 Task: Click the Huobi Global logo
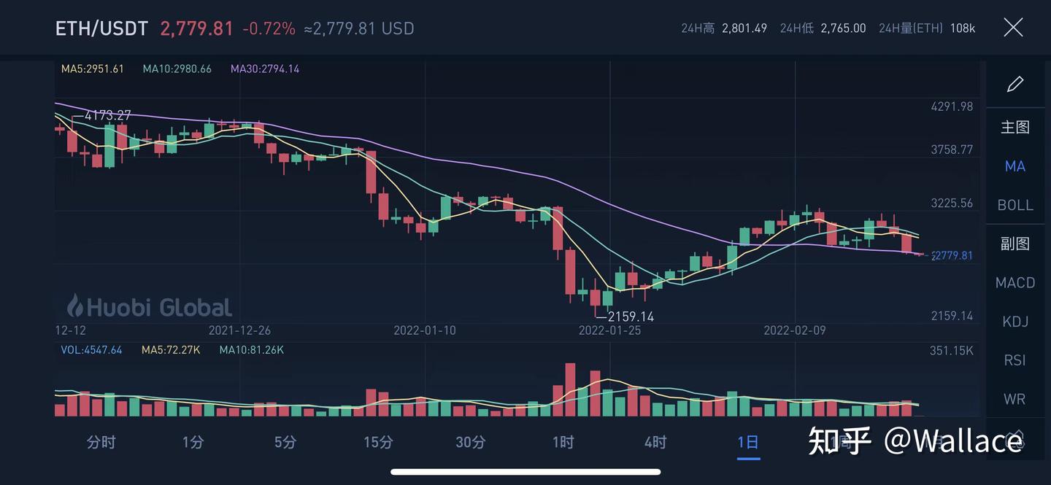(x=146, y=306)
